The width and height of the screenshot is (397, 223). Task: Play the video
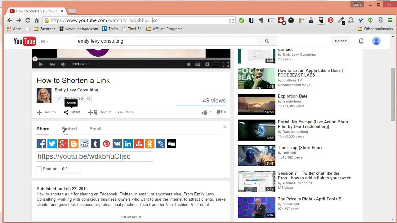point(41,64)
